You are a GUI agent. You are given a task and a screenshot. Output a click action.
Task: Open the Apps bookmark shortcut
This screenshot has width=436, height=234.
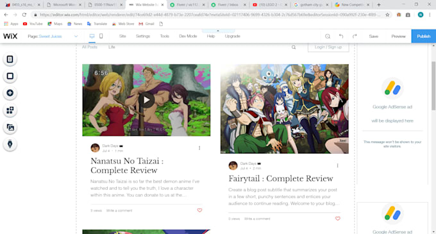[11, 24]
